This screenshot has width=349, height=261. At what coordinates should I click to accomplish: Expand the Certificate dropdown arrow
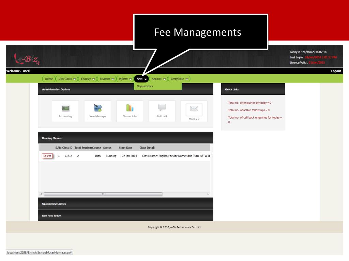pyautogui.click(x=187, y=79)
